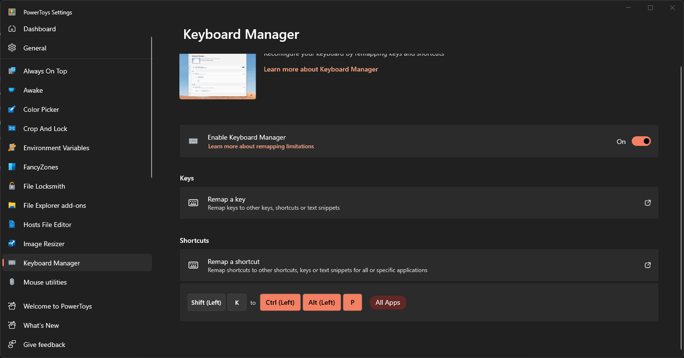Image resolution: width=684 pixels, height=358 pixels.
Task: Click the Keyboard Manager page title
Action: (241, 35)
